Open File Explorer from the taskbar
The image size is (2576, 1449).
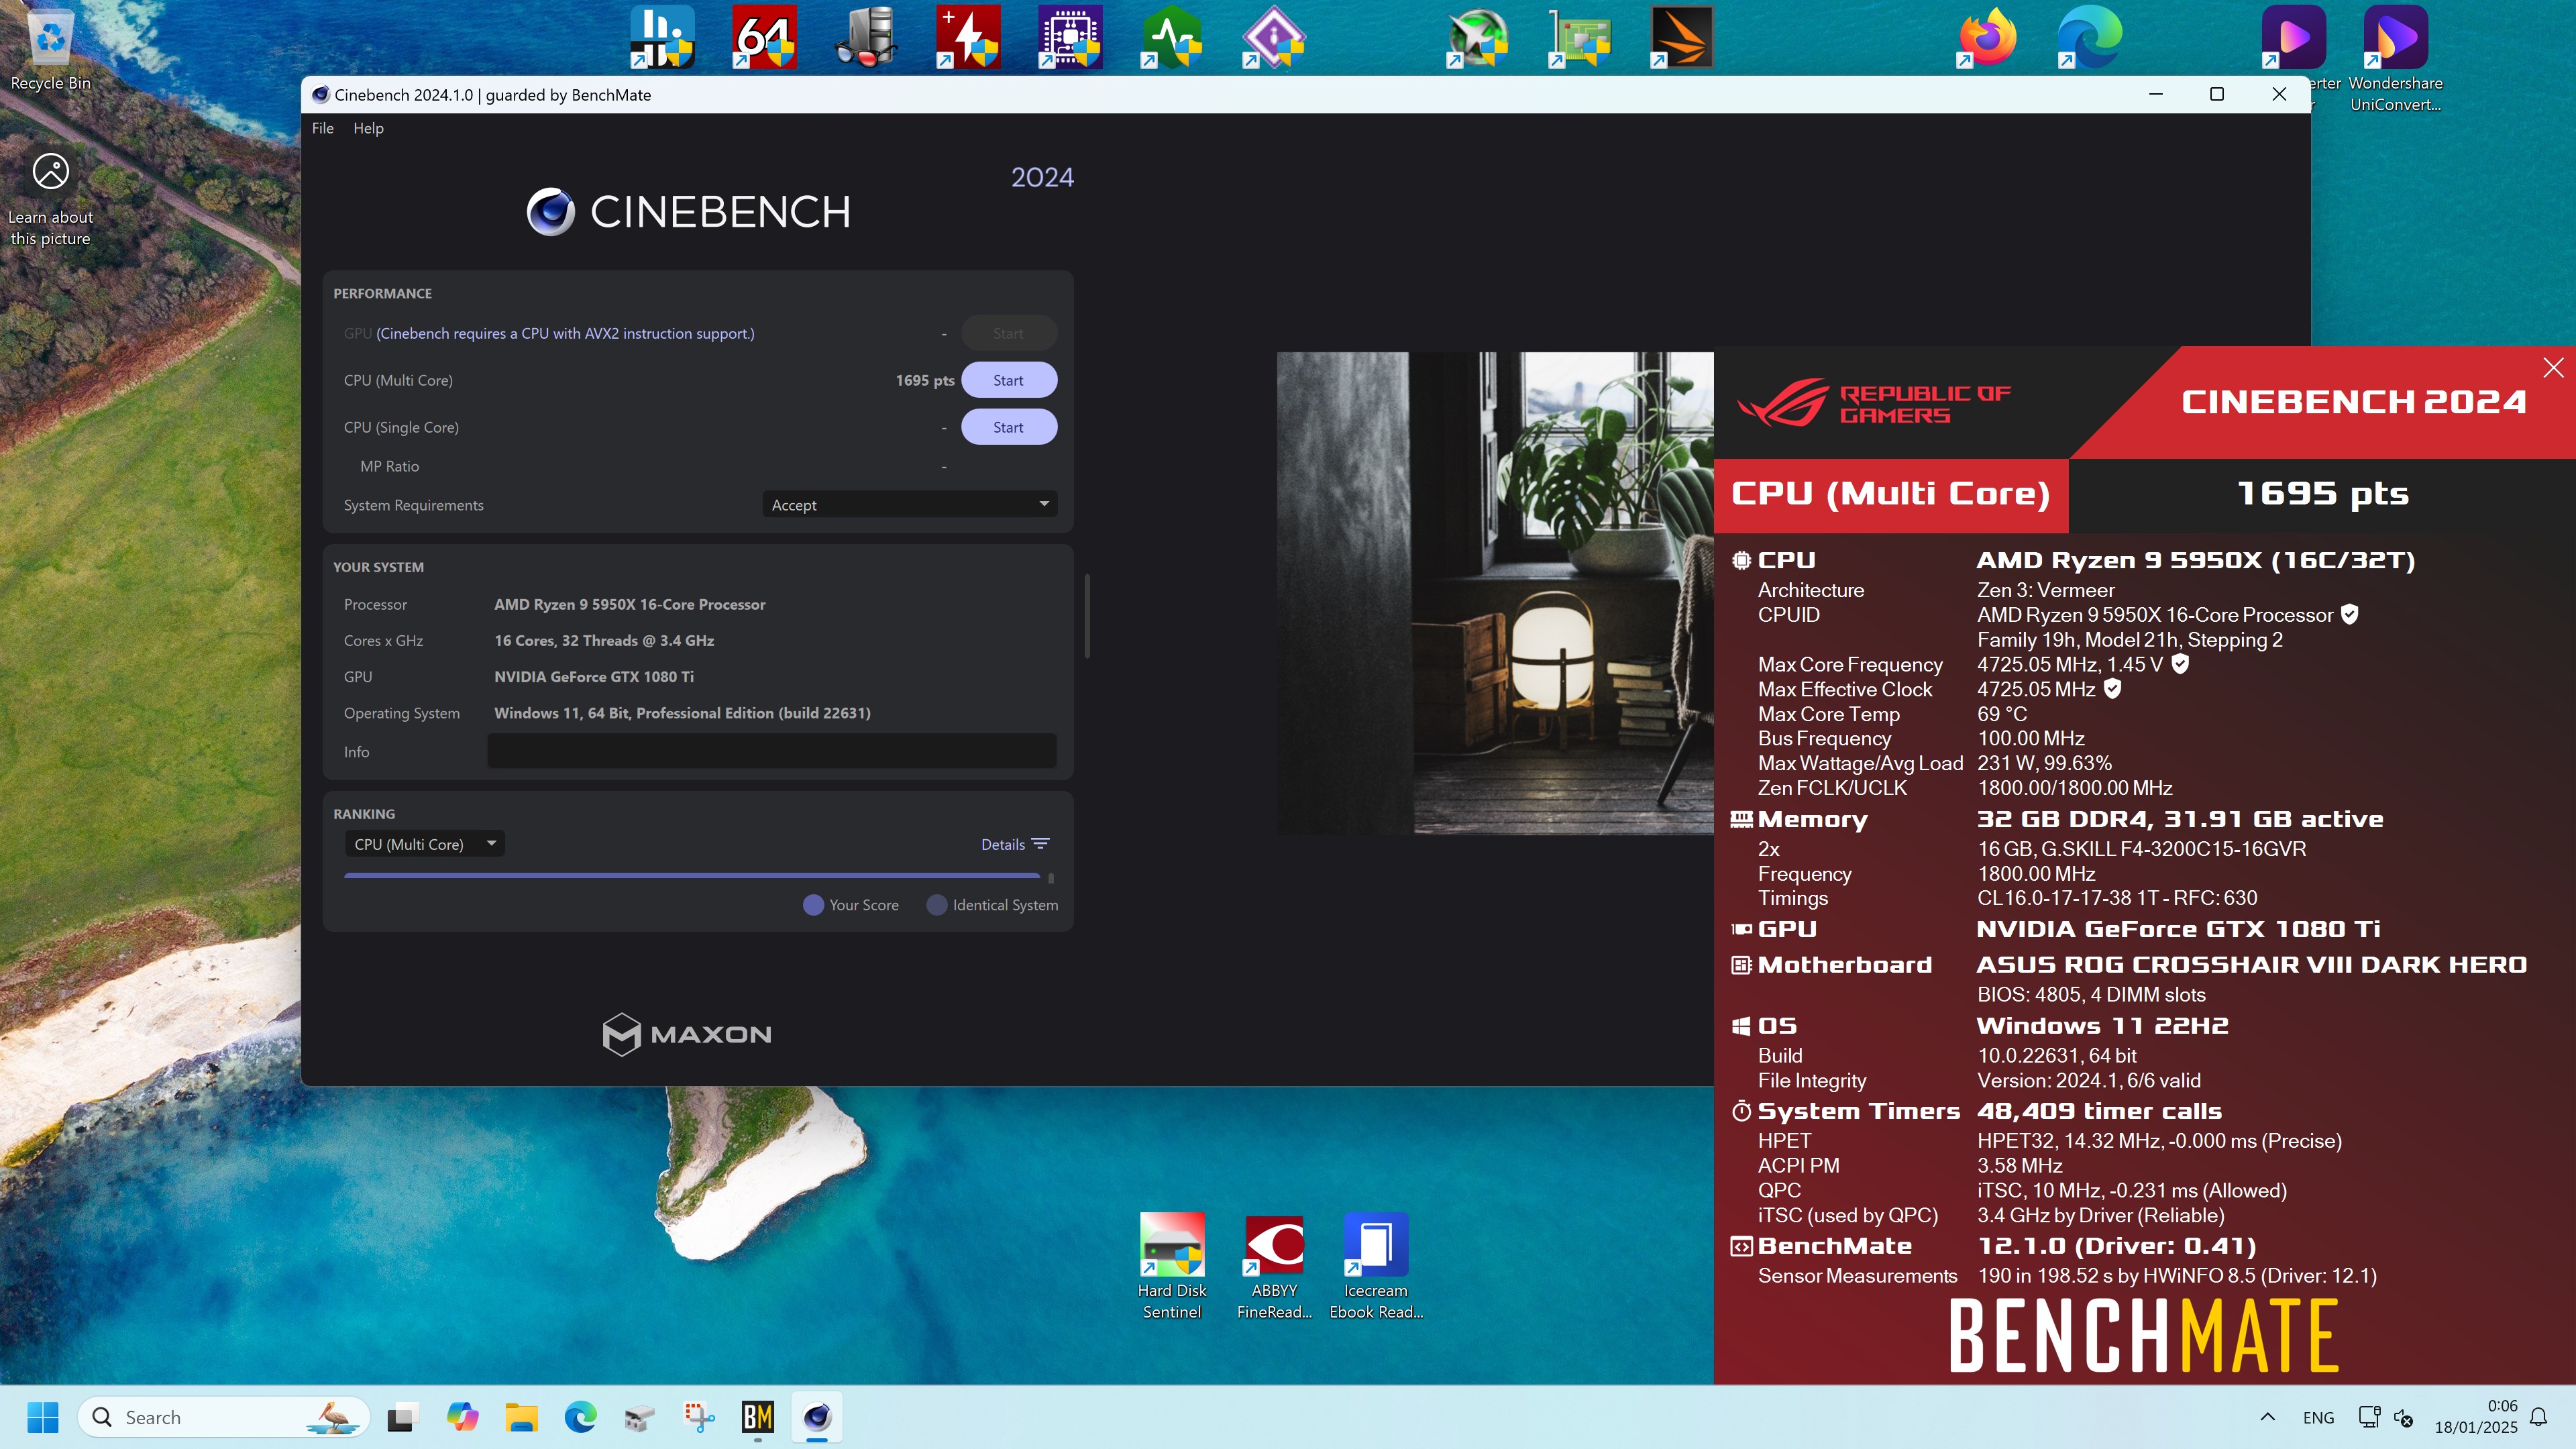point(521,1417)
